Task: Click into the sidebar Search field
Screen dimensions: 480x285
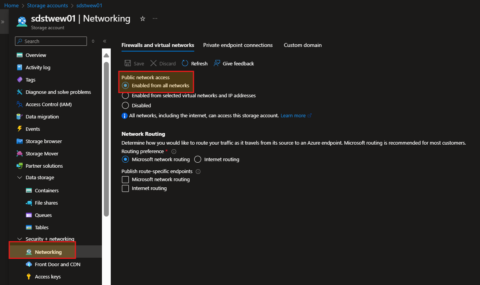Action: (x=51, y=41)
